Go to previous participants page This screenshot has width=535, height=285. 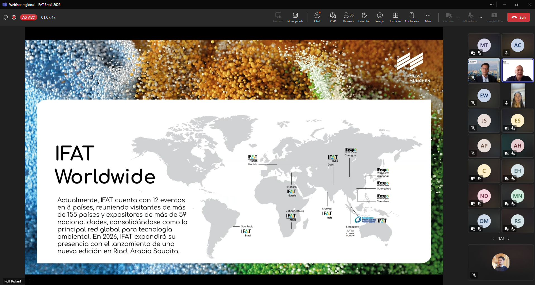(493, 239)
